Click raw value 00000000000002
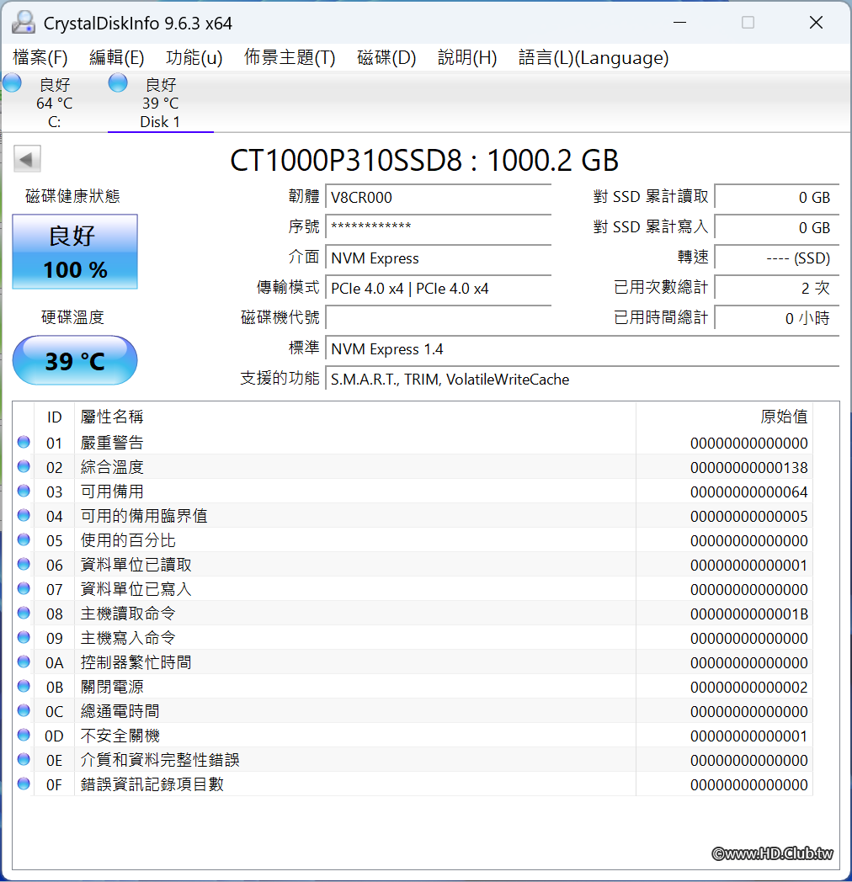852x882 pixels. [749, 688]
